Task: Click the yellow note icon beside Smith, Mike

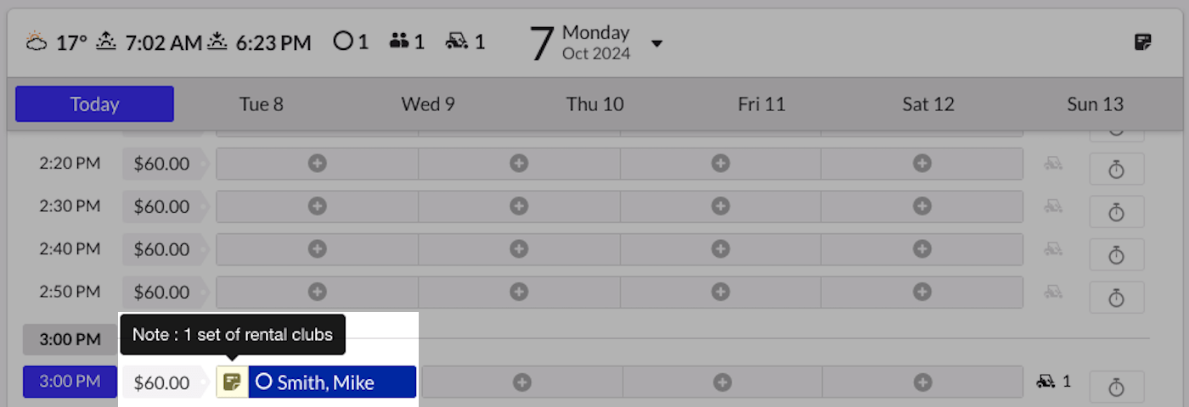Action: point(232,382)
